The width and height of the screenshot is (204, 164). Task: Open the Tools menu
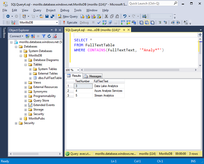click(78, 10)
